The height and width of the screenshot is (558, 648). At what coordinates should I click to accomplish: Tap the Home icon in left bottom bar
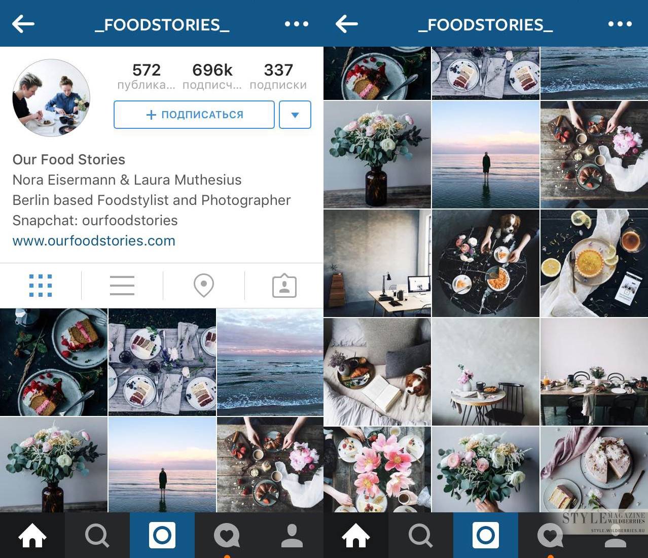[32, 536]
